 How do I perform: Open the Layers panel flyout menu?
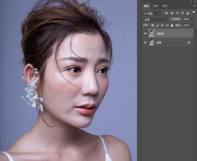(195, 6)
